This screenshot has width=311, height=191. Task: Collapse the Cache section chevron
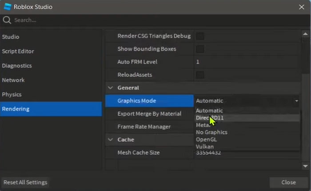(111, 139)
